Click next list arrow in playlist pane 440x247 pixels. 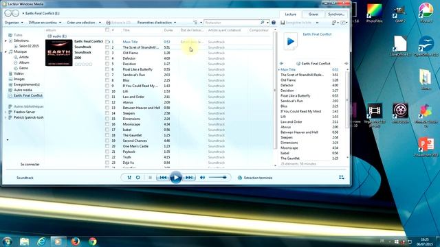346,64
